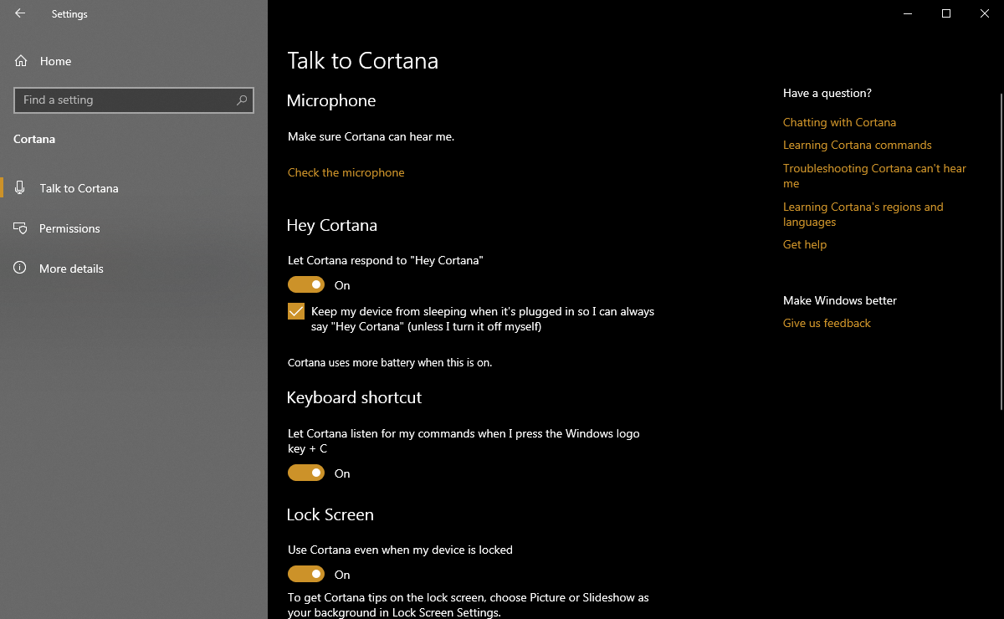Open Learning Cortana's regions and languages link
The width and height of the screenshot is (1004, 619).
(863, 214)
